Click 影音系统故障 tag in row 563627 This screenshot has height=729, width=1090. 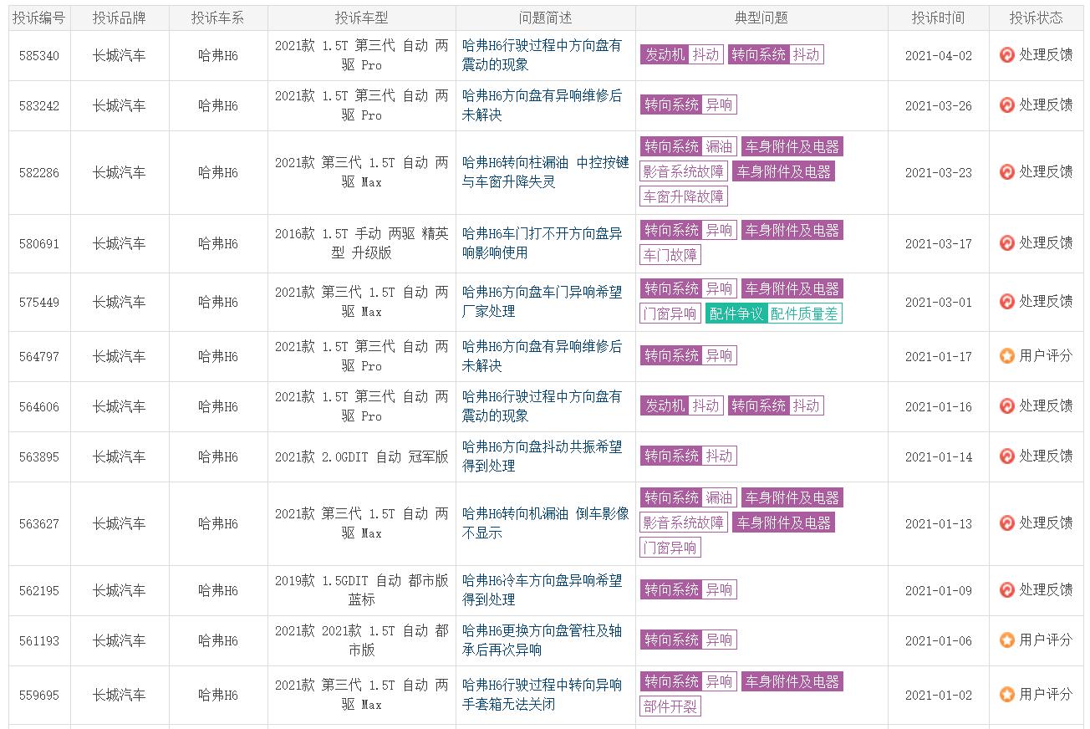(x=684, y=523)
